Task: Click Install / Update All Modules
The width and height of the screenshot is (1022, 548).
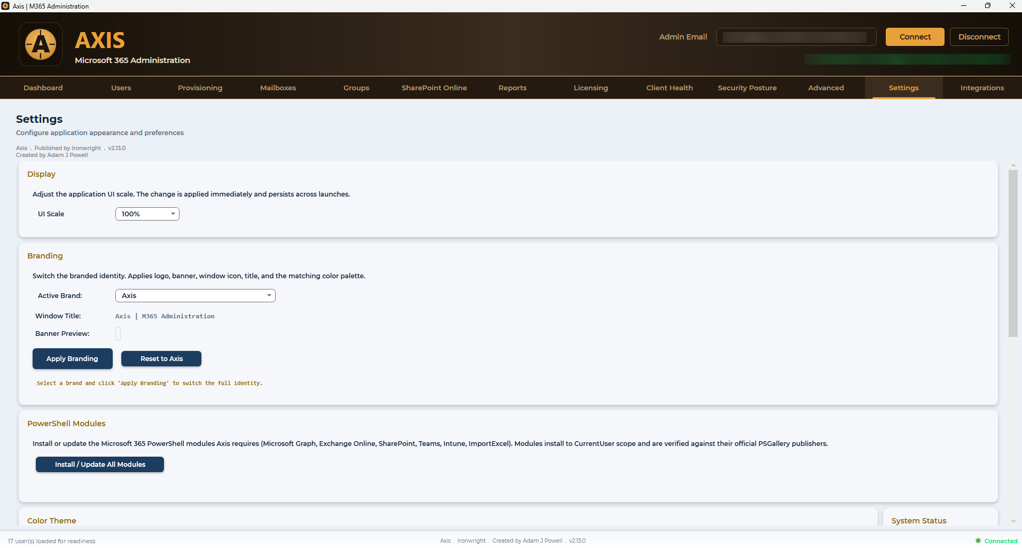Action: (x=100, y=465)
